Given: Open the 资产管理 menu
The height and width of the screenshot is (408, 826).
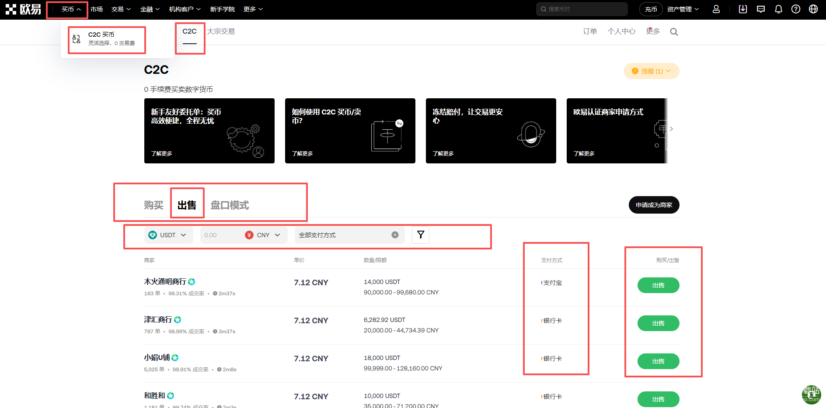Looking at the screenshot, I should coord(683,9).
